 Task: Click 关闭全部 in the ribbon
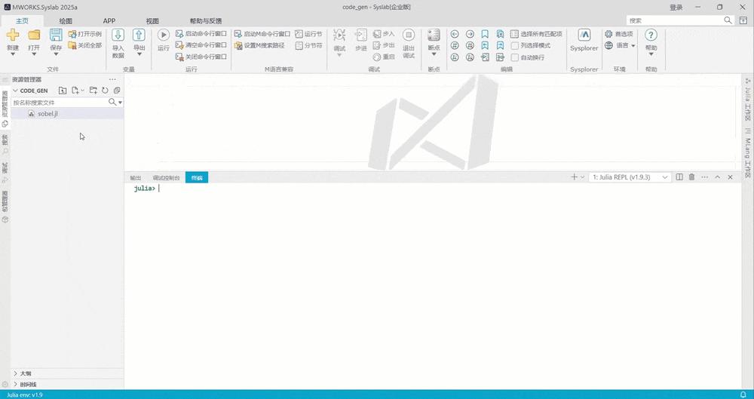[84, 45]
